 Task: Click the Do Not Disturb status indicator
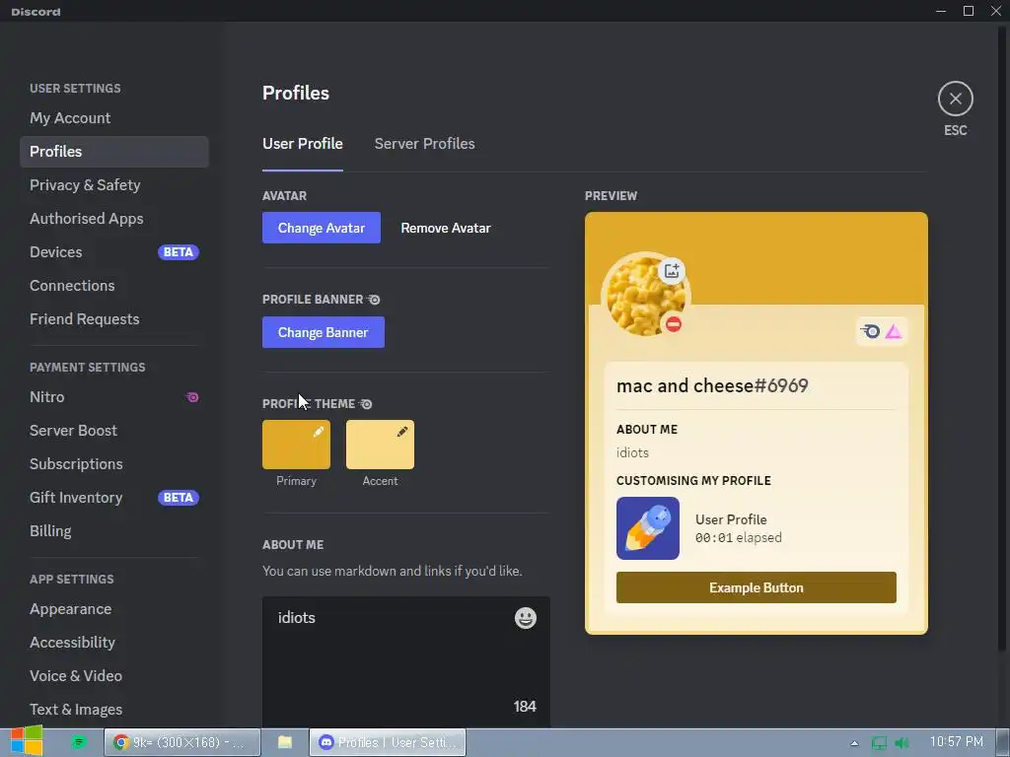[673, 324]
